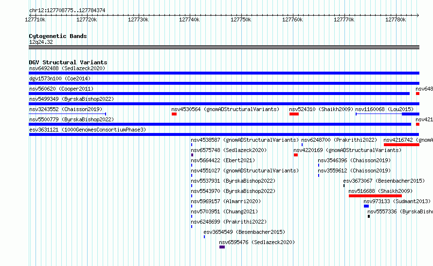Click the 12q24.32 band label

tap(41, 42)
